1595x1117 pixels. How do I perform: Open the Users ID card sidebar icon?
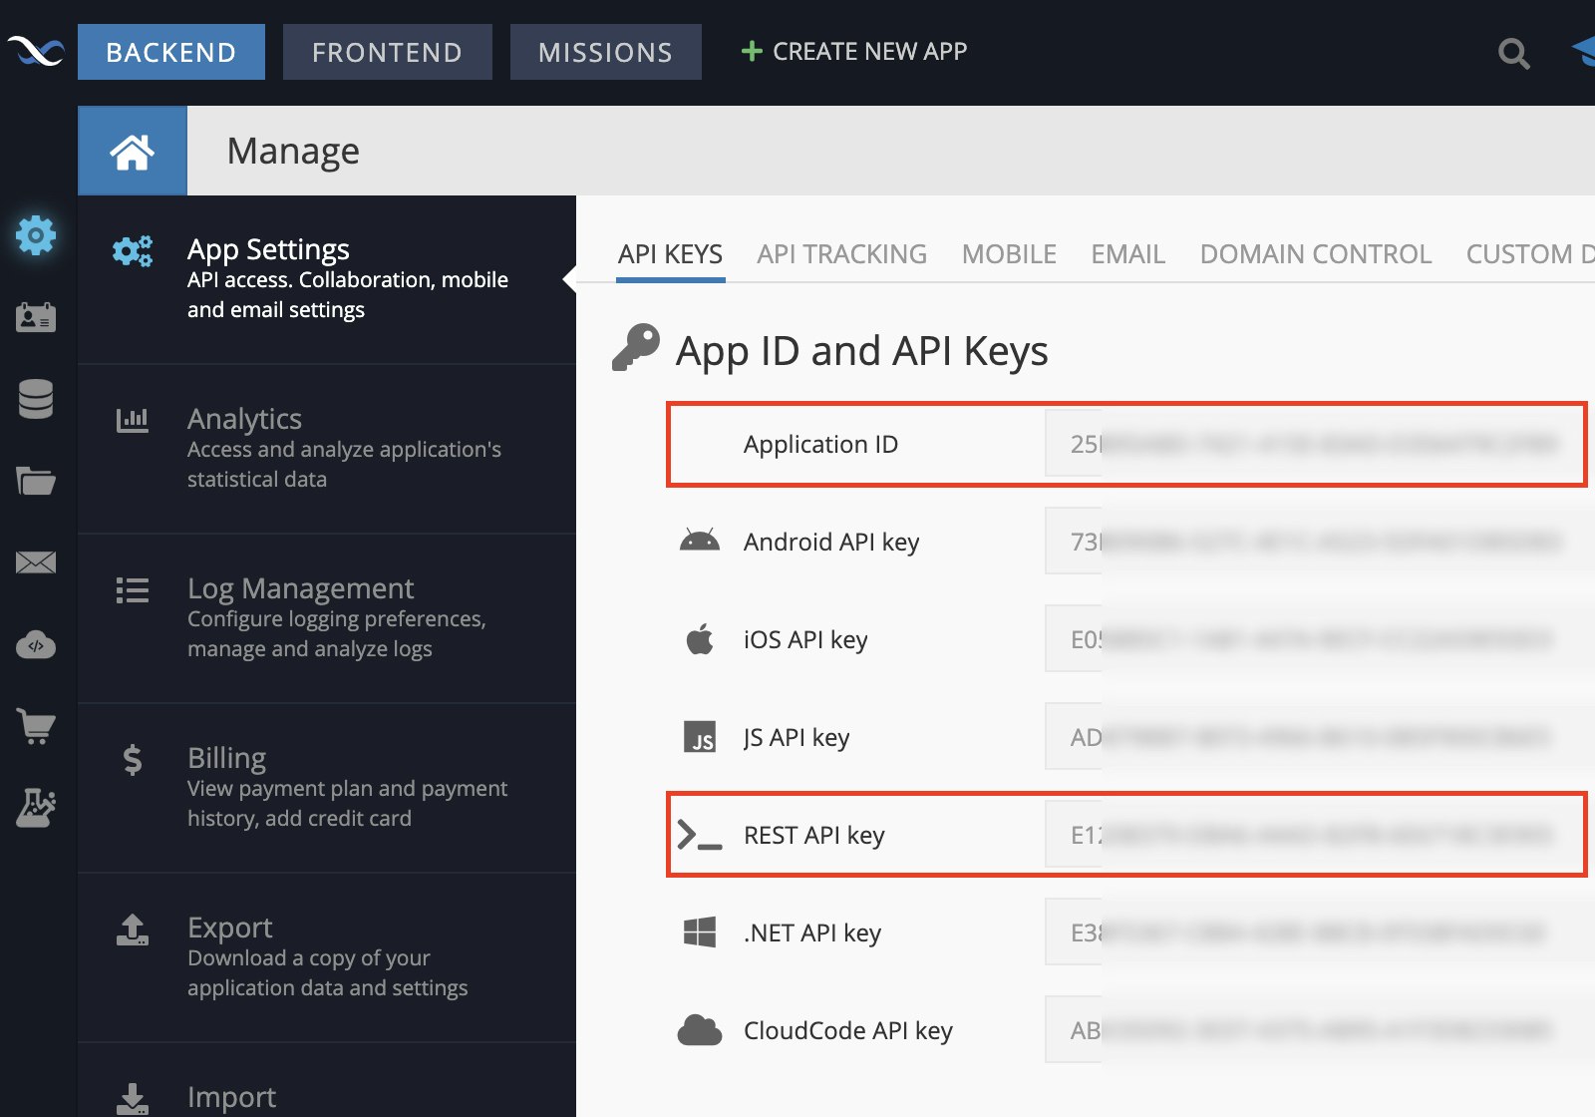[36, 317]
